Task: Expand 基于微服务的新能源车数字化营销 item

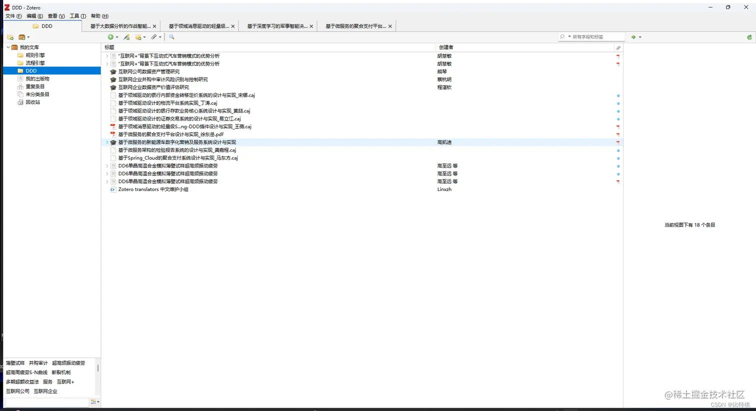Action: coord(107,142)
